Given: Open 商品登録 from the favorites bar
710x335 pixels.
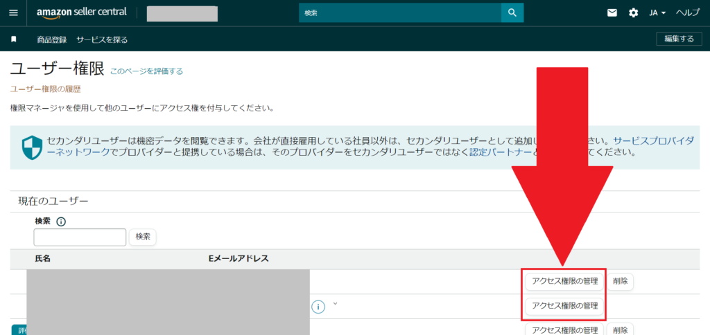Looking at the screenshot, I should coord(52,39).
